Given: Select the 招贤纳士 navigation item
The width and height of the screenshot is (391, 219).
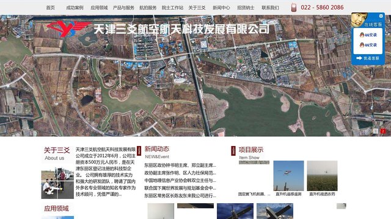Looking at the screenshot, I should click(x=246, y=8).
